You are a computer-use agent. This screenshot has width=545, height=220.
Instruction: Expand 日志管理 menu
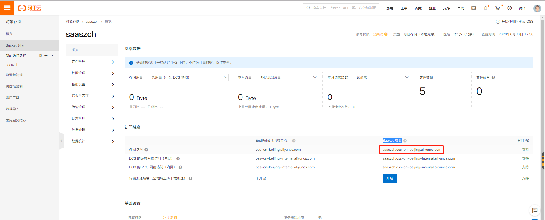tap(92, 118)
